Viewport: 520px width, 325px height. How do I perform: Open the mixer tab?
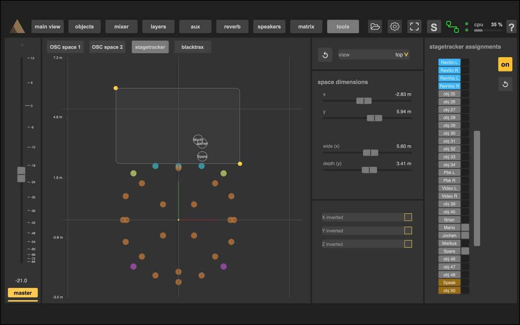(x=121, y=27)
